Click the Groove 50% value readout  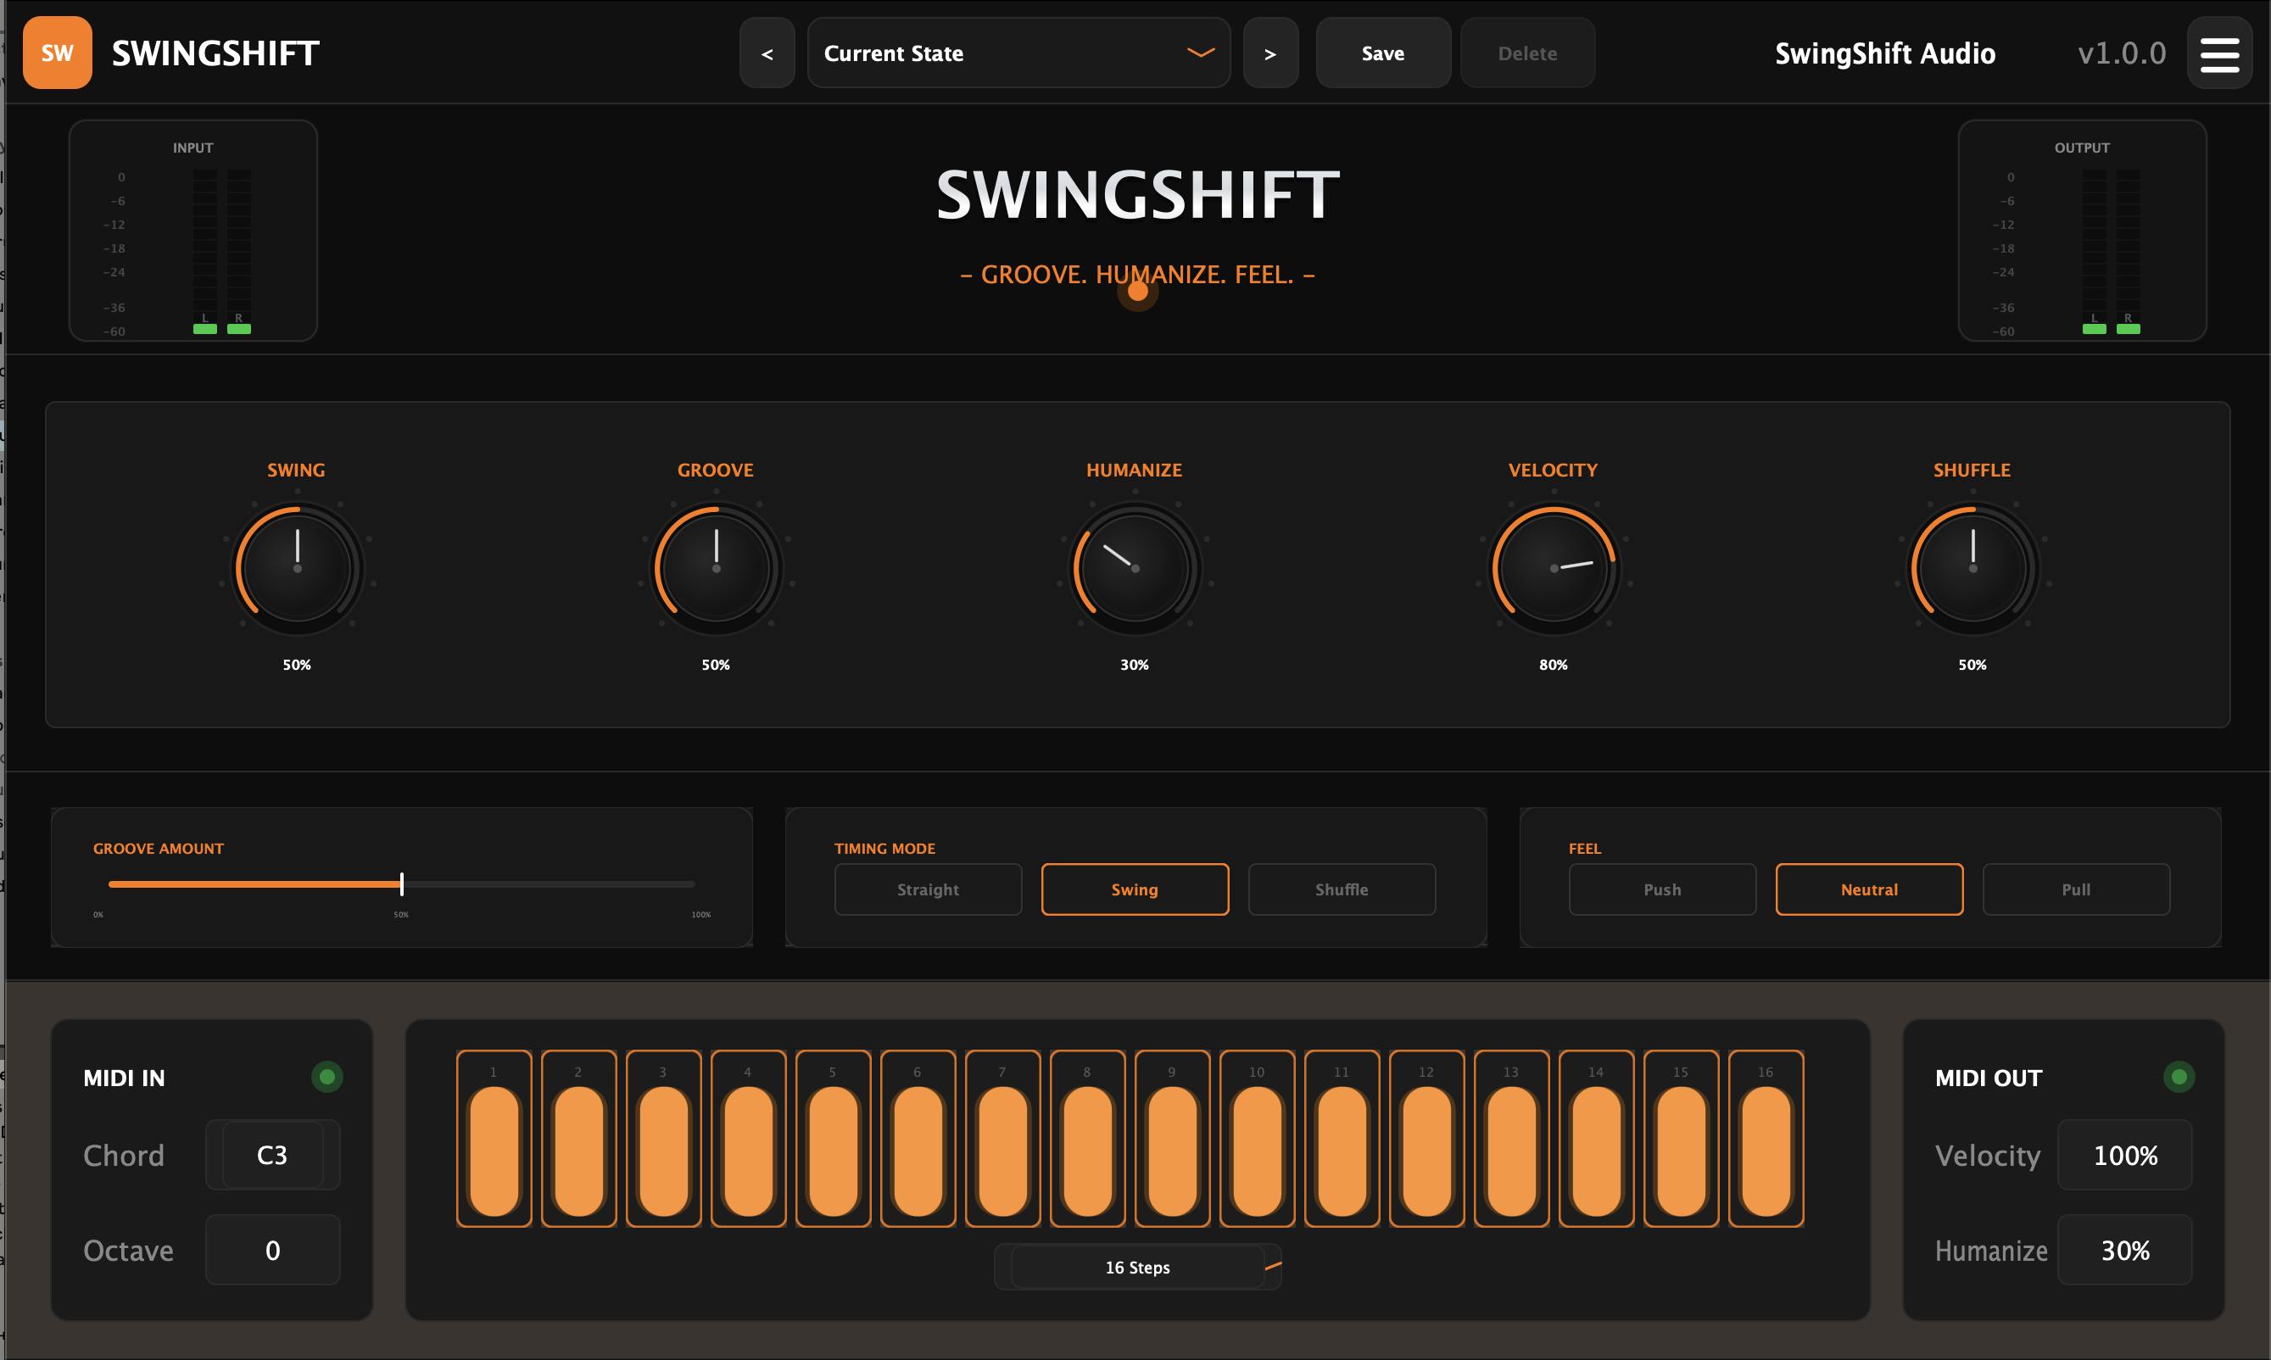716,665
